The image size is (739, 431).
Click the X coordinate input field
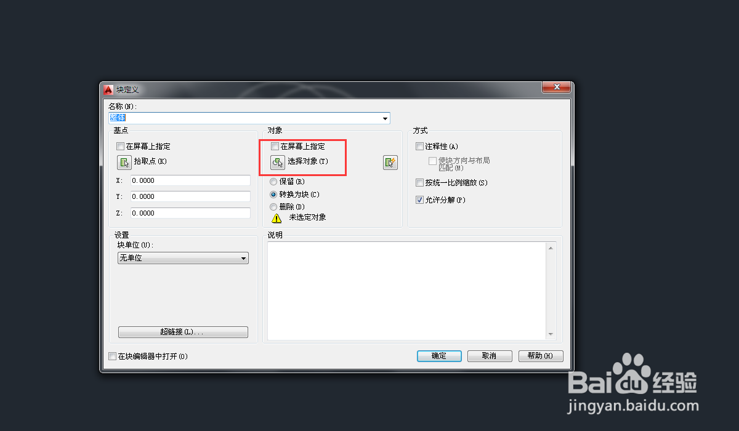(190, 180)
